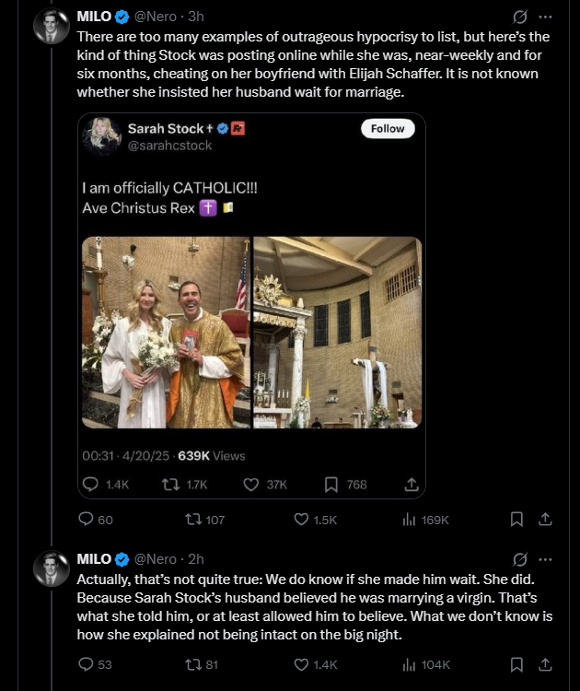Open Grok icon on first post
580x691 pixels.
(x=519, y=18)
